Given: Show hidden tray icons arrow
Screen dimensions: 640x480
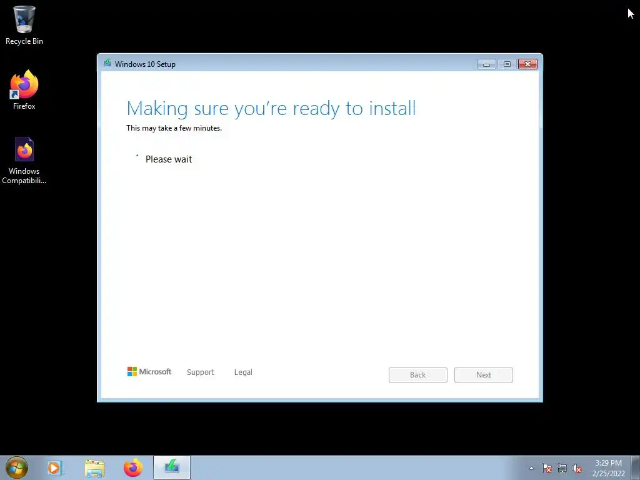Looking at the screenshot, I should (x=531, y=468).
